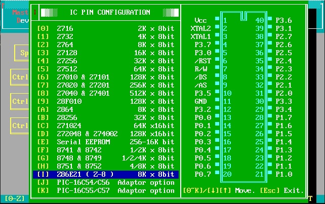
Task: Click pin 8 marker beside /DS
Action: (x=217, y=75)
